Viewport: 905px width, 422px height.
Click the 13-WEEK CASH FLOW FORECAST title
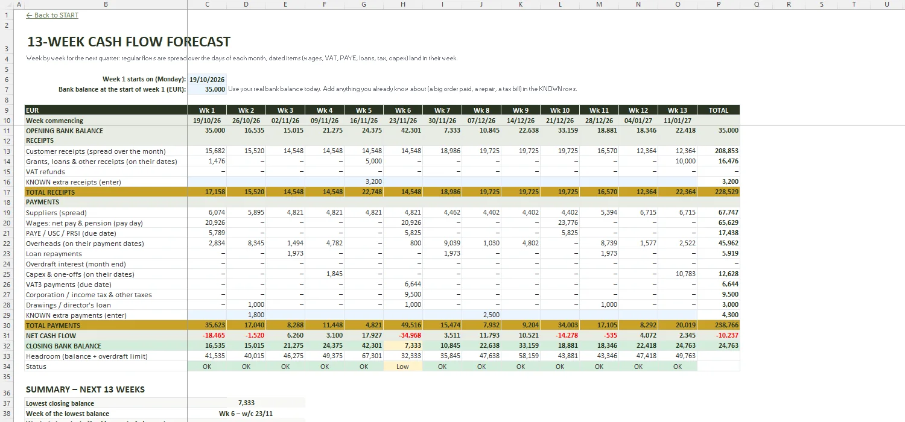(x=129, y=42)
